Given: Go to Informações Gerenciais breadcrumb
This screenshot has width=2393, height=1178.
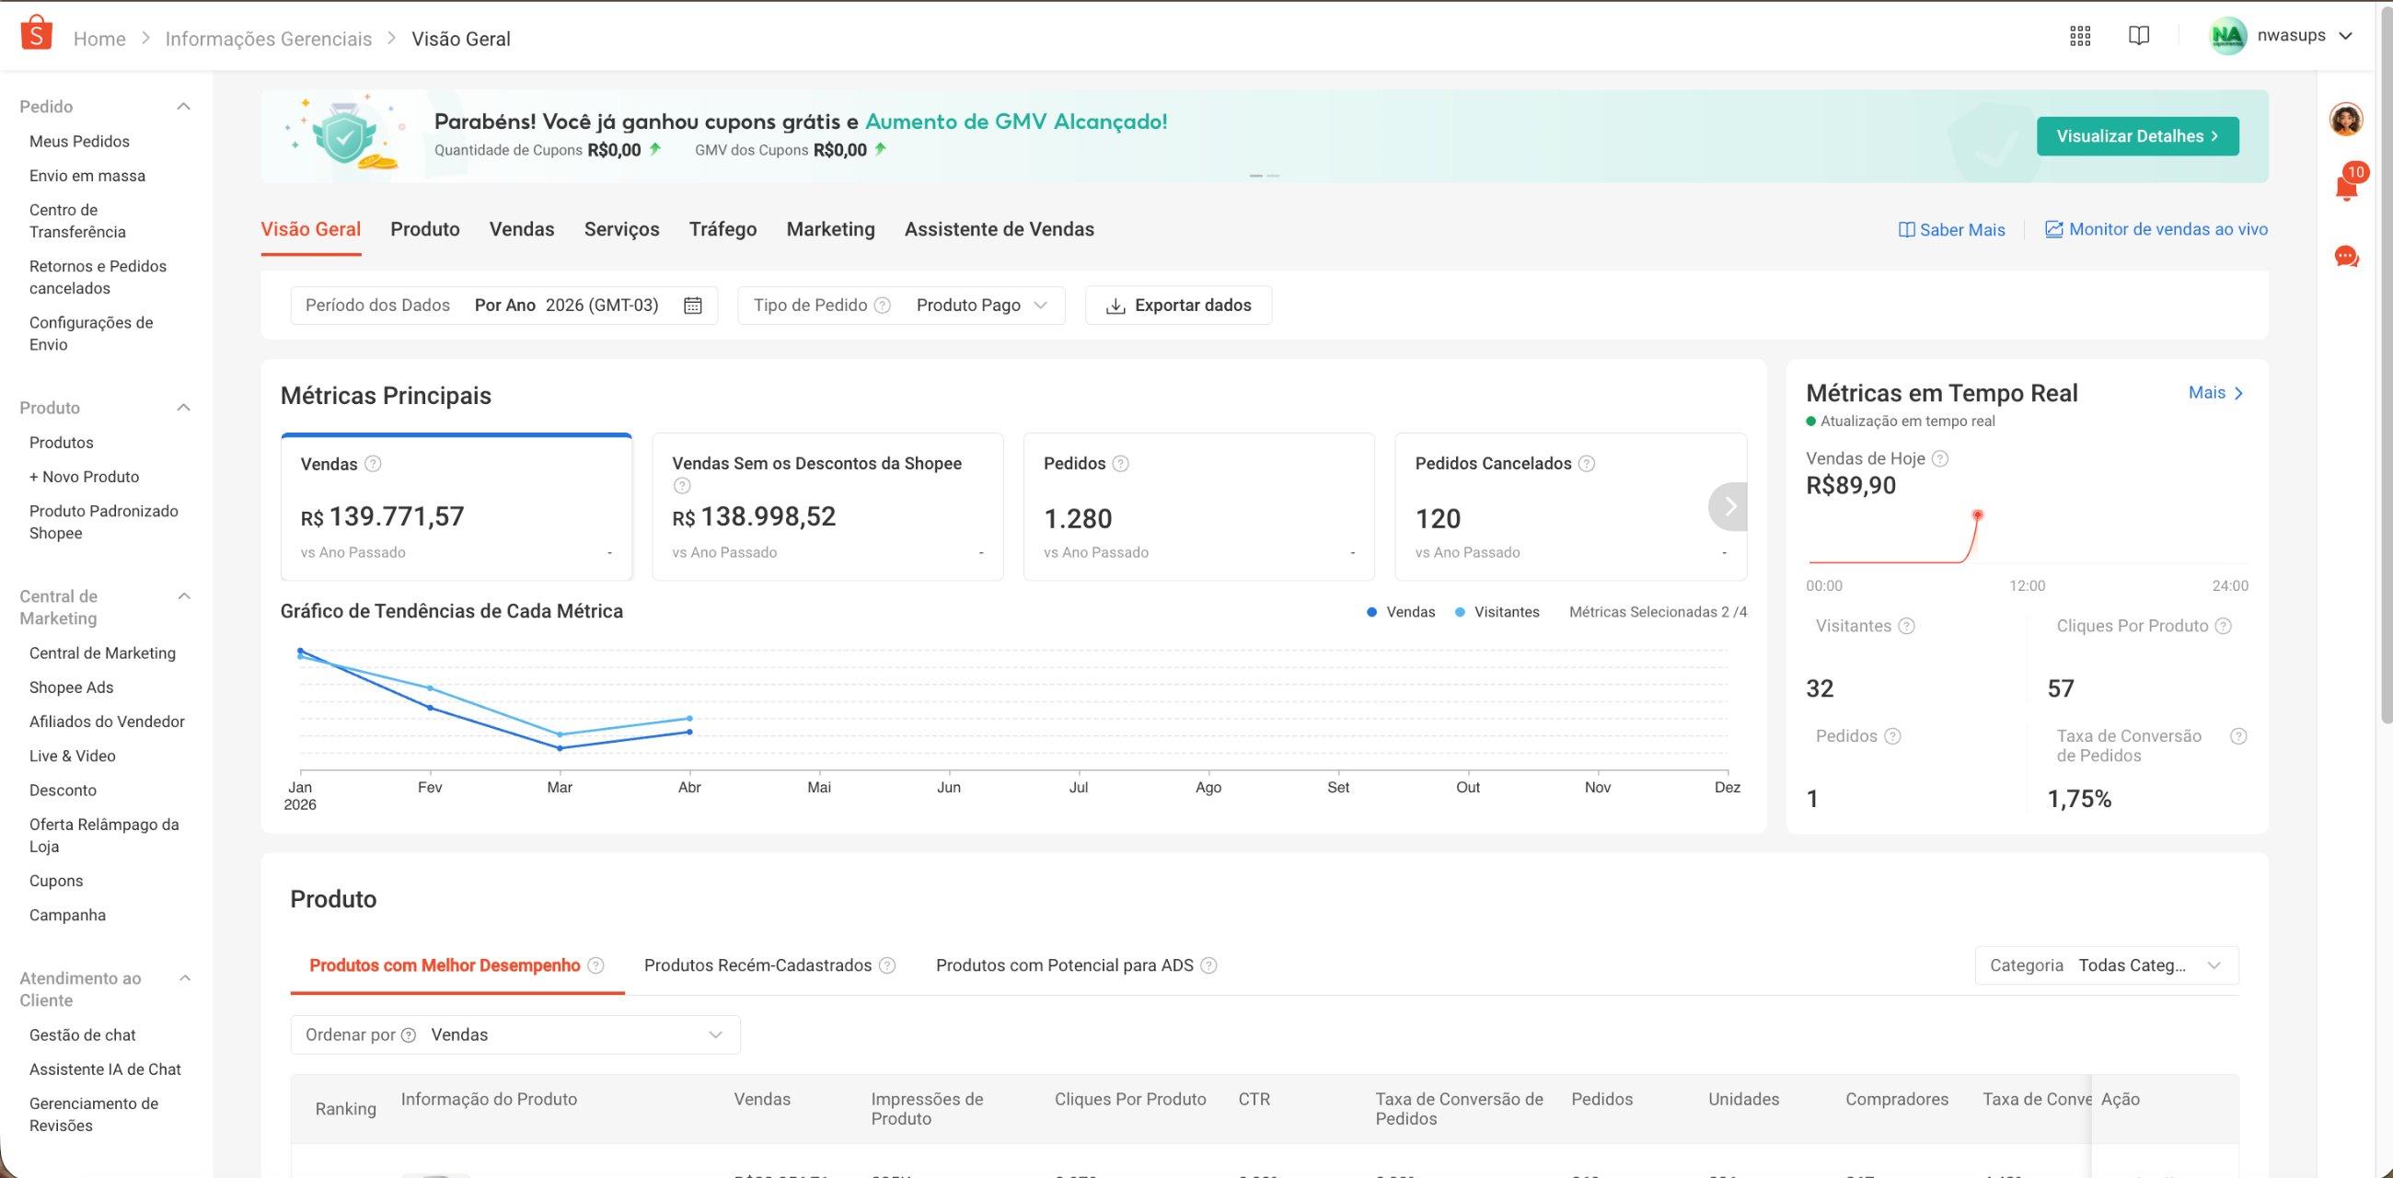Looking at the screenshot, I should (x=269, y=39).
